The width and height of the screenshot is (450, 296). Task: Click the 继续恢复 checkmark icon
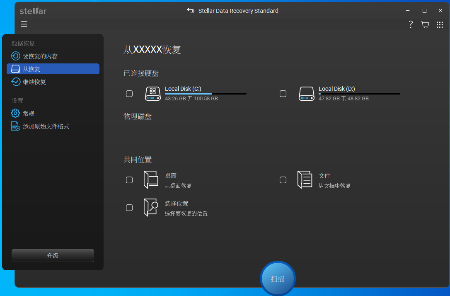(15, 82)
